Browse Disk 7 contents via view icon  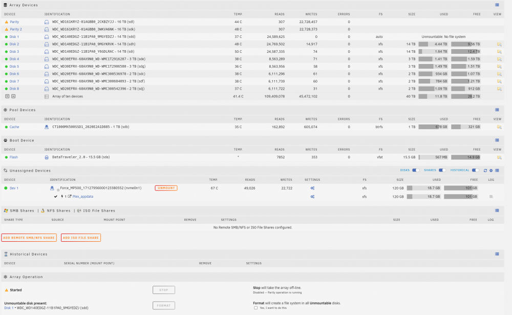click(499, 81)
